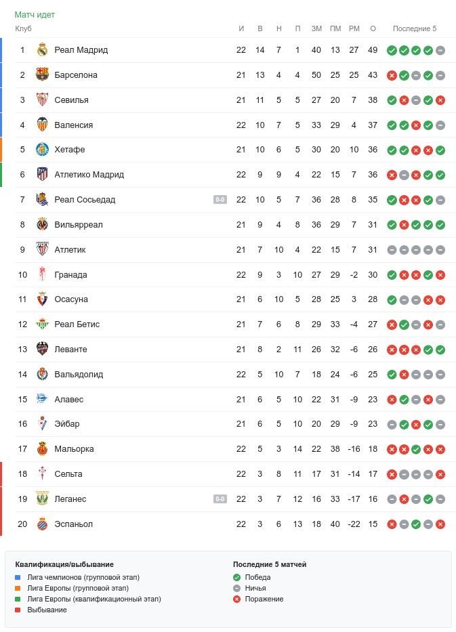Click Barcelona's first red loss indicator
The height and width of the screenshot is (632, 456).
[392, 75]
